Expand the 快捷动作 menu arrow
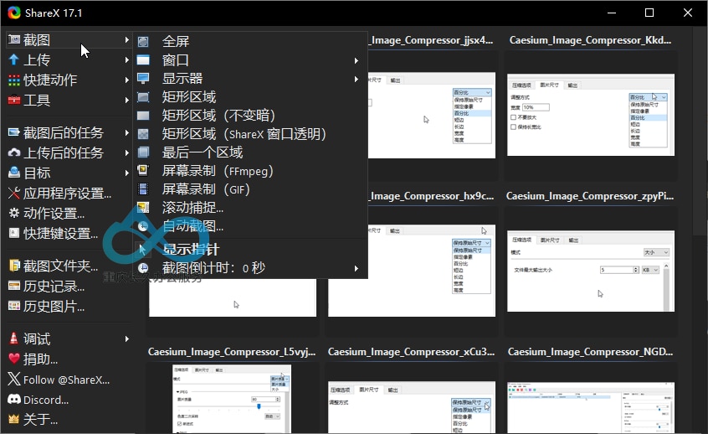The height and width of the screenshot is (434, 708). pos(127,80)
